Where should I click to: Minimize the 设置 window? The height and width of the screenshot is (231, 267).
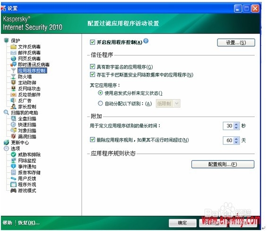point(238,9)
